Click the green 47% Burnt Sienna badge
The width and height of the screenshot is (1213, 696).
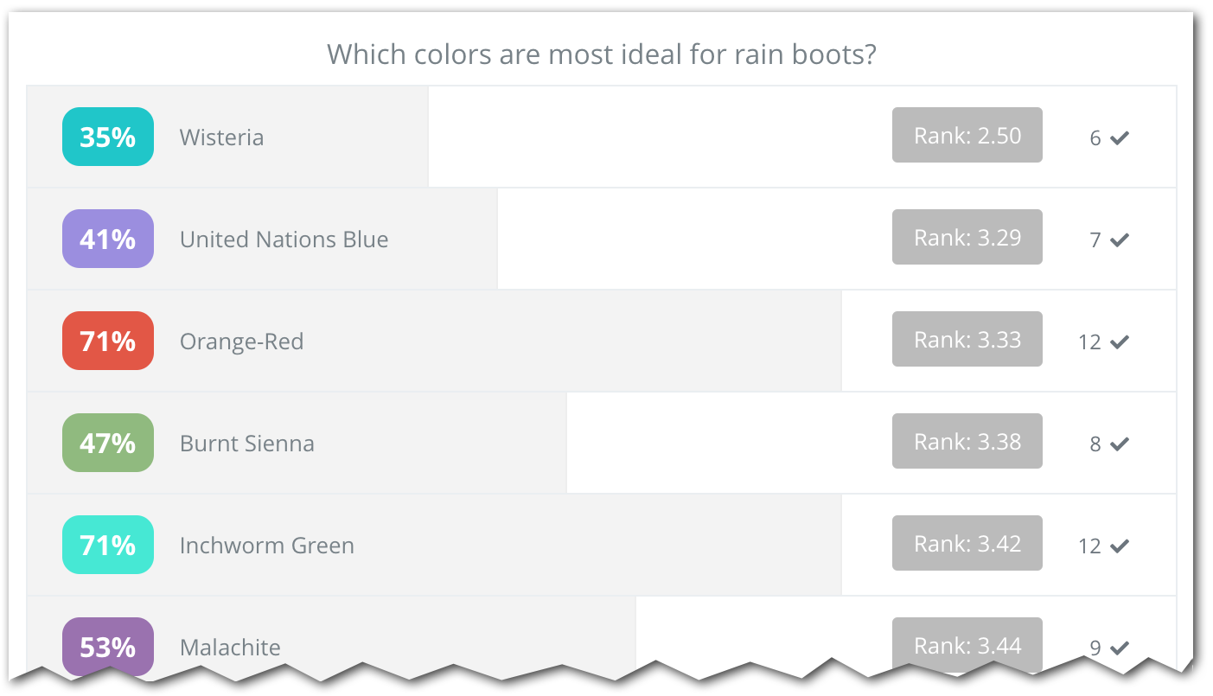pos(108,443)
